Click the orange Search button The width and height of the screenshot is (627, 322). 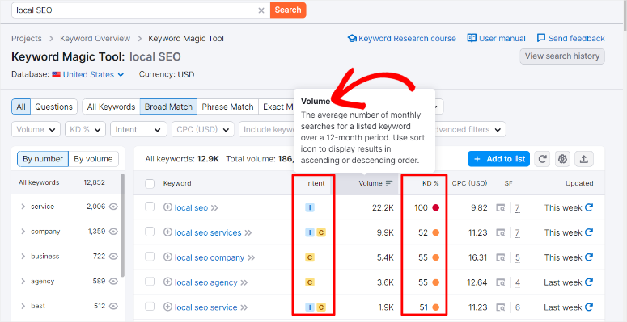pyautogui.click(x=288, y=10)
